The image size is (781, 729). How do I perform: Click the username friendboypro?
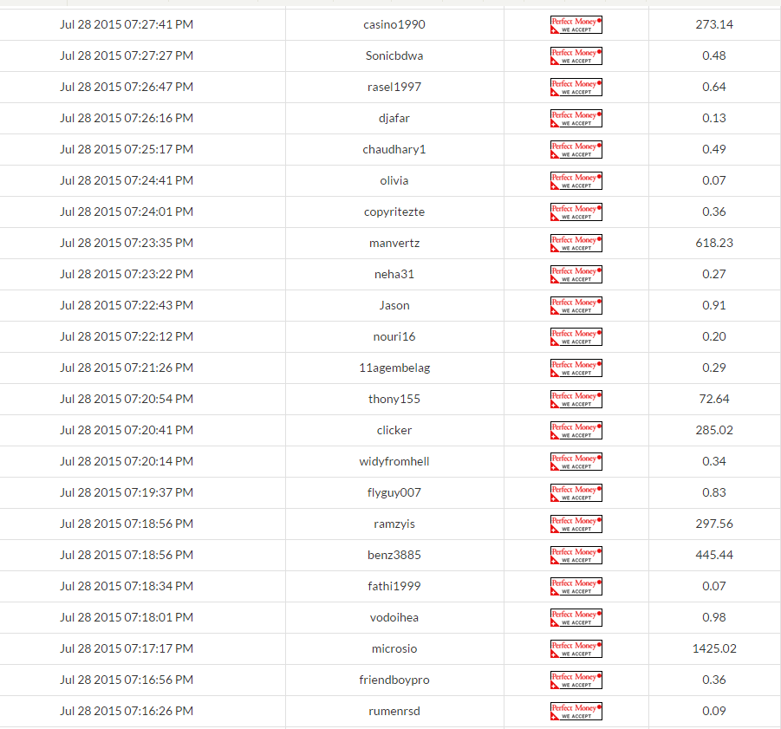pyautogui.click(x=394, y=680)
